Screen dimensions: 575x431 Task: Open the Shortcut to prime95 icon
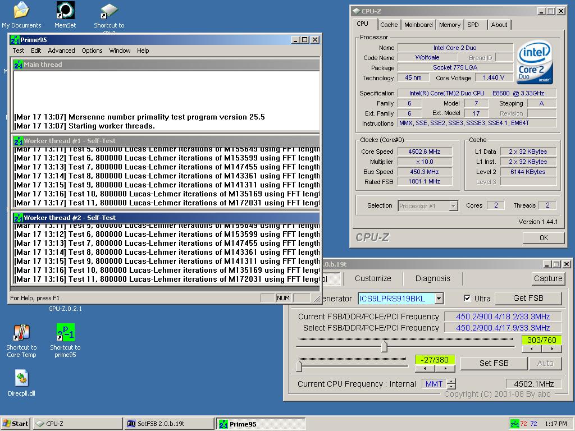pos(65,341)
